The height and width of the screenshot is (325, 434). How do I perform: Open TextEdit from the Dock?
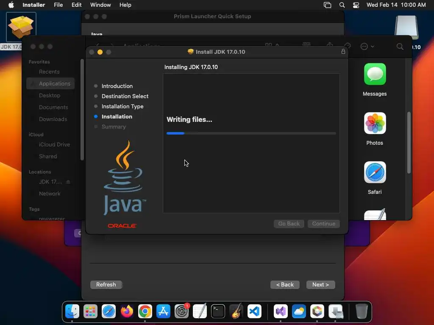click(x=200, y=311)
